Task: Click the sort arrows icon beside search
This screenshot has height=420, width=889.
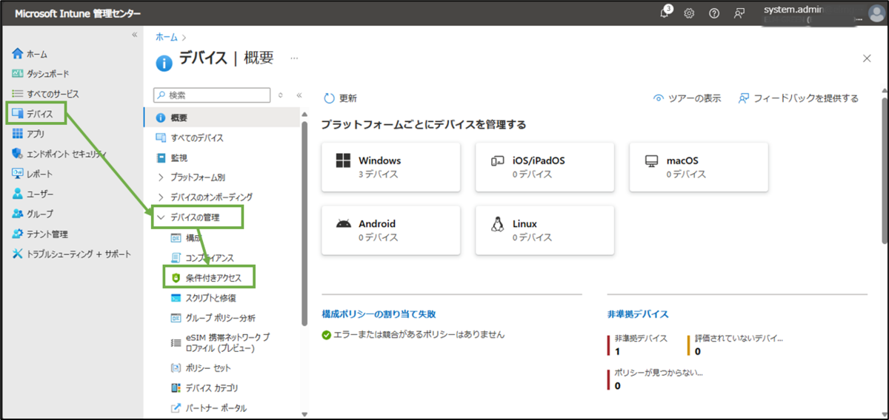Action: click(281, 95)
